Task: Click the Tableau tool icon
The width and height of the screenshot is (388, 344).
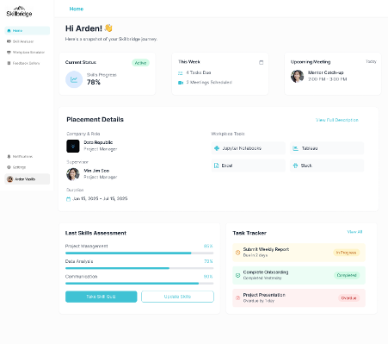Action: 295,148
